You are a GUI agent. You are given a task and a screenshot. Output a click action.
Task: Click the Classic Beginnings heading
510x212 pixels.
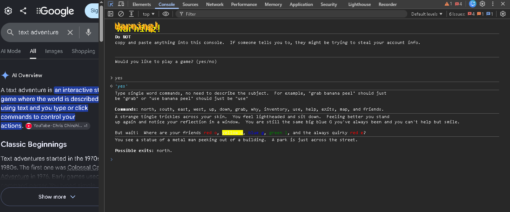(34, 144)
